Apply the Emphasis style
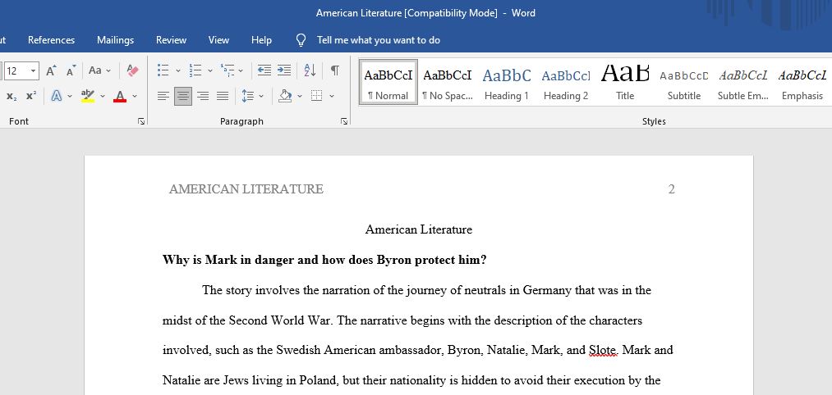 802,82
